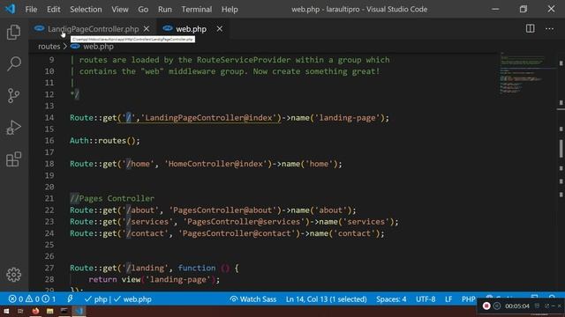Screen dimensions: 565x317
Task: Open the terminal app on taskbar
Action: (64, 311)
